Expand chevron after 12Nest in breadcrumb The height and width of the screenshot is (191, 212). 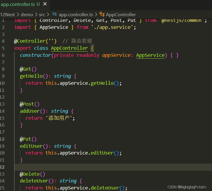(x=18, y=14)
